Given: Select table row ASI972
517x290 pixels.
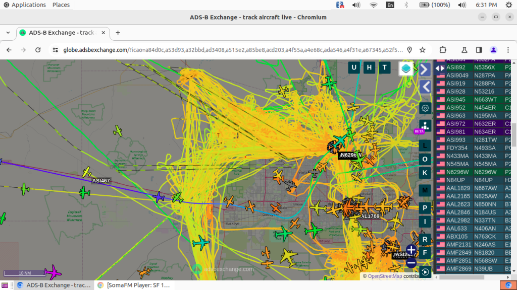Looking at the screenshot, I should [474, 124].
